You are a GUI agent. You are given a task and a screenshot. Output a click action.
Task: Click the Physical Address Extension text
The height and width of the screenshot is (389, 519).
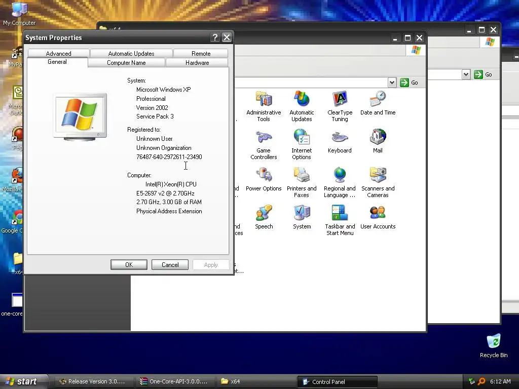[169, 211]
